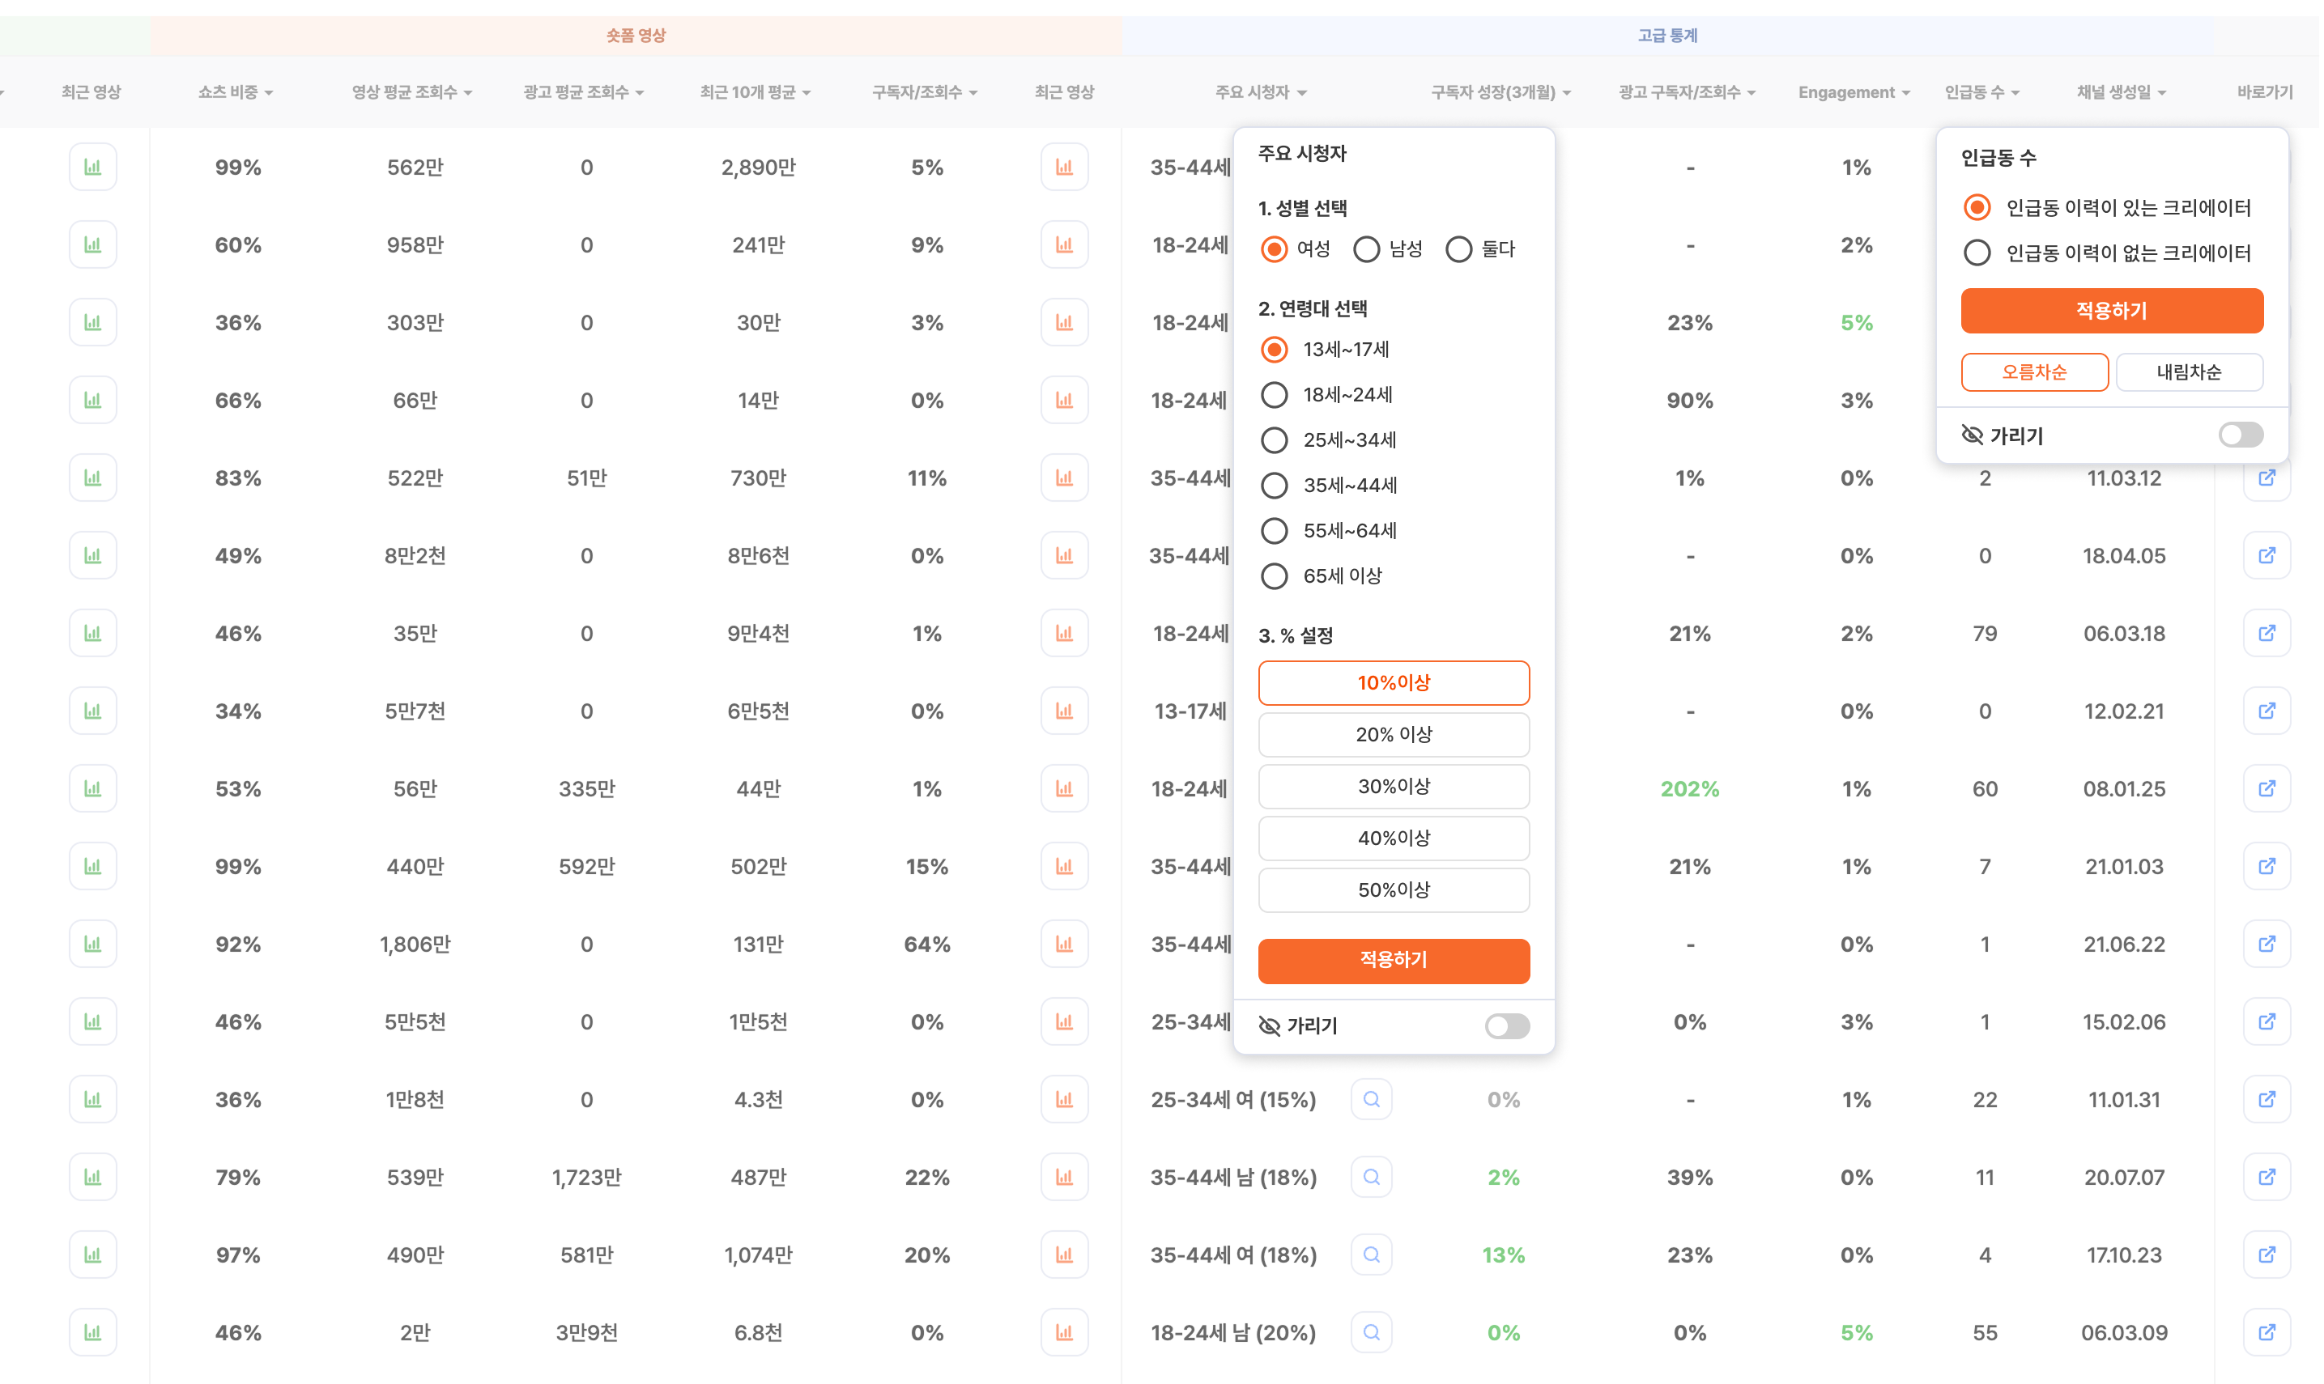
Task: Expand Engagement column filter dropdown
Action: click(1853, 92)
